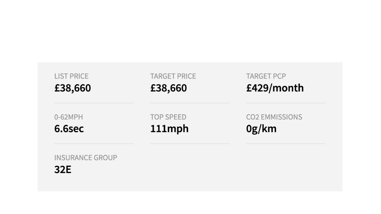381x214 pixels.
Task: Click the divider line below List Price value
Action: point(94,103)
